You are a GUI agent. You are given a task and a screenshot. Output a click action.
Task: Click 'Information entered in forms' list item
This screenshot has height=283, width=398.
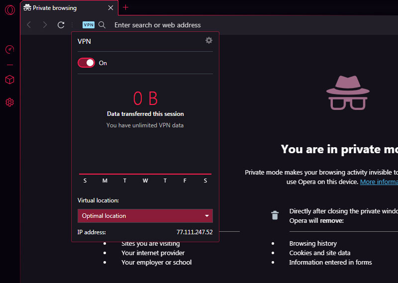(x=330, y=262)
